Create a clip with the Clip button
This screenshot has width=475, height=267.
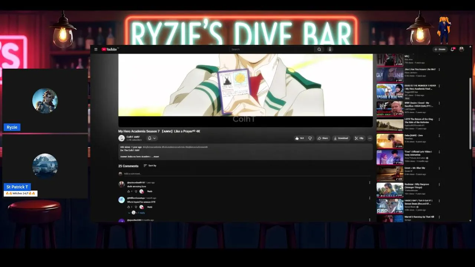[359, 138]
